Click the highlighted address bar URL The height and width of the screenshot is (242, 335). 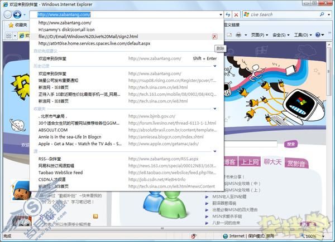(x=64, y=14)
